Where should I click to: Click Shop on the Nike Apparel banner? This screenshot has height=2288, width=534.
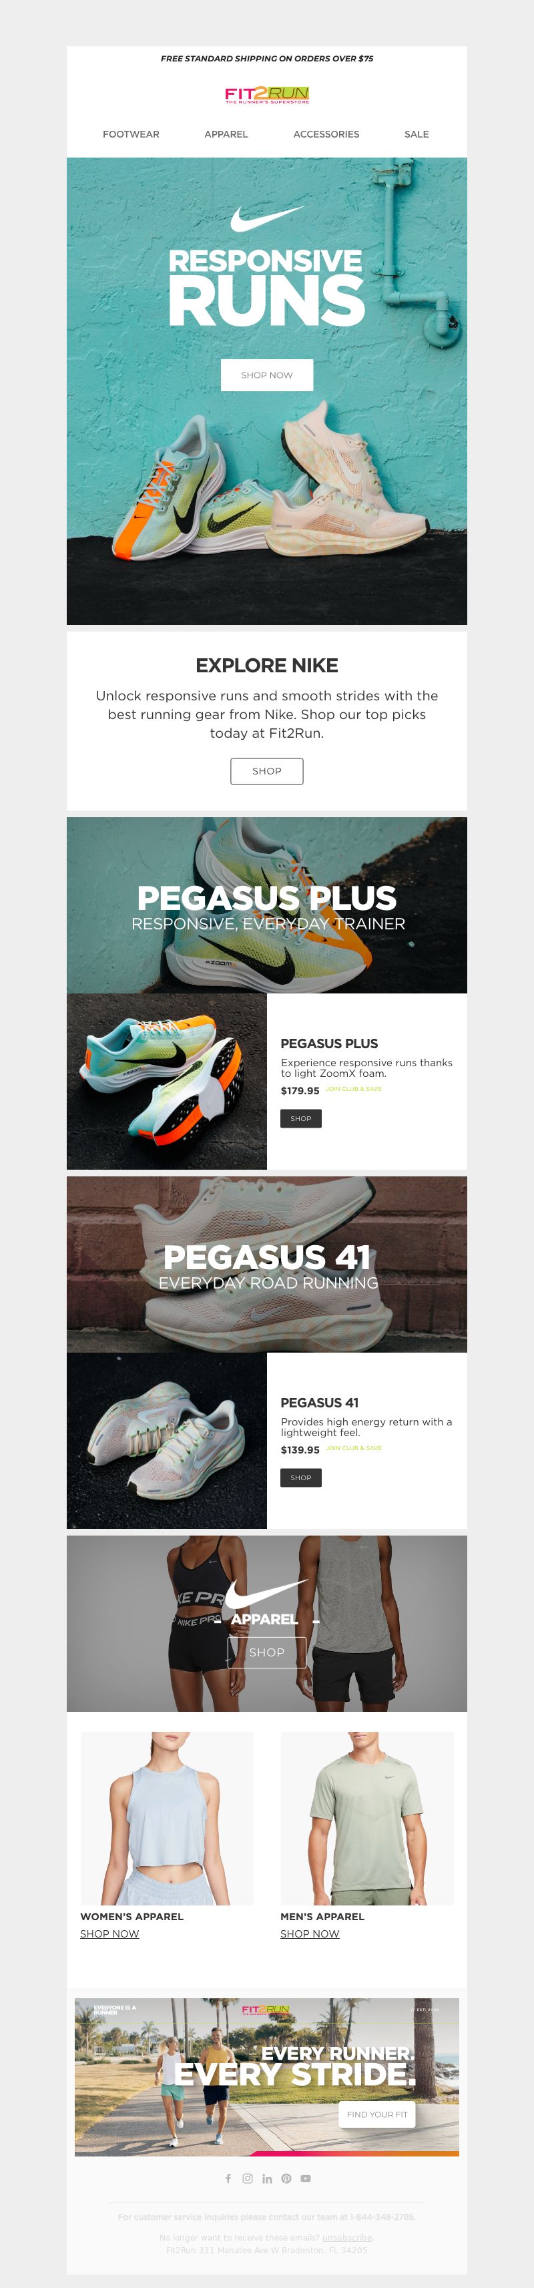coord(266,1652)
